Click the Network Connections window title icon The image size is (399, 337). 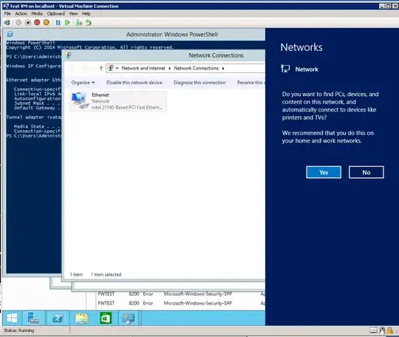(69, 55)
